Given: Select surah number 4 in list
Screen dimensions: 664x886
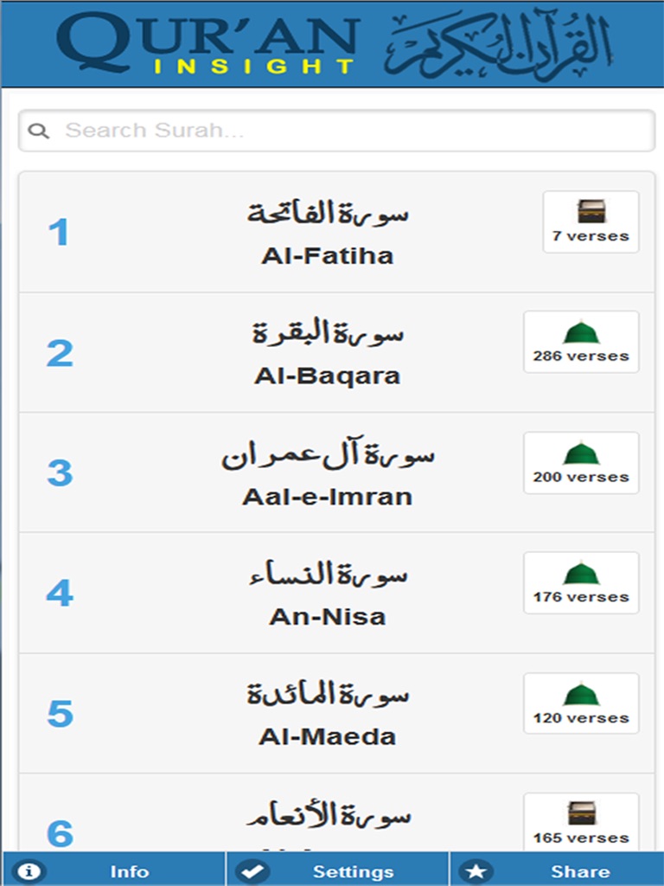Looking at the screenshot, I should (60, 594).
